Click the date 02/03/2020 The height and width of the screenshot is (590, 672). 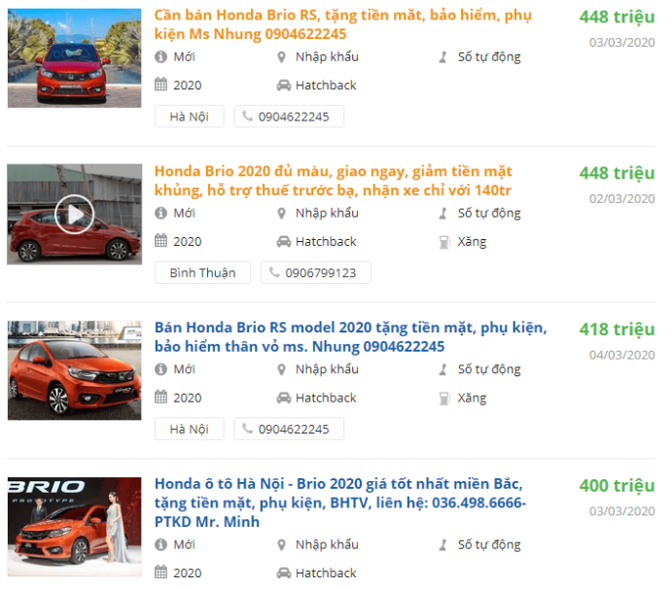(621, 199)
